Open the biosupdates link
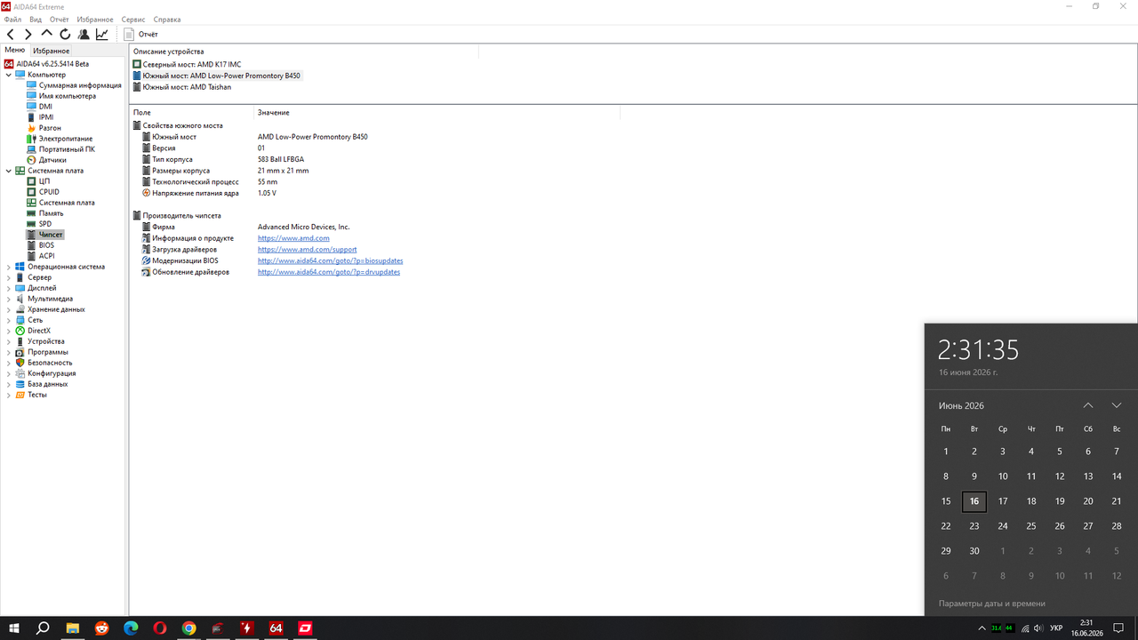This screenshot has height=640, width=1138. (330, 261)
